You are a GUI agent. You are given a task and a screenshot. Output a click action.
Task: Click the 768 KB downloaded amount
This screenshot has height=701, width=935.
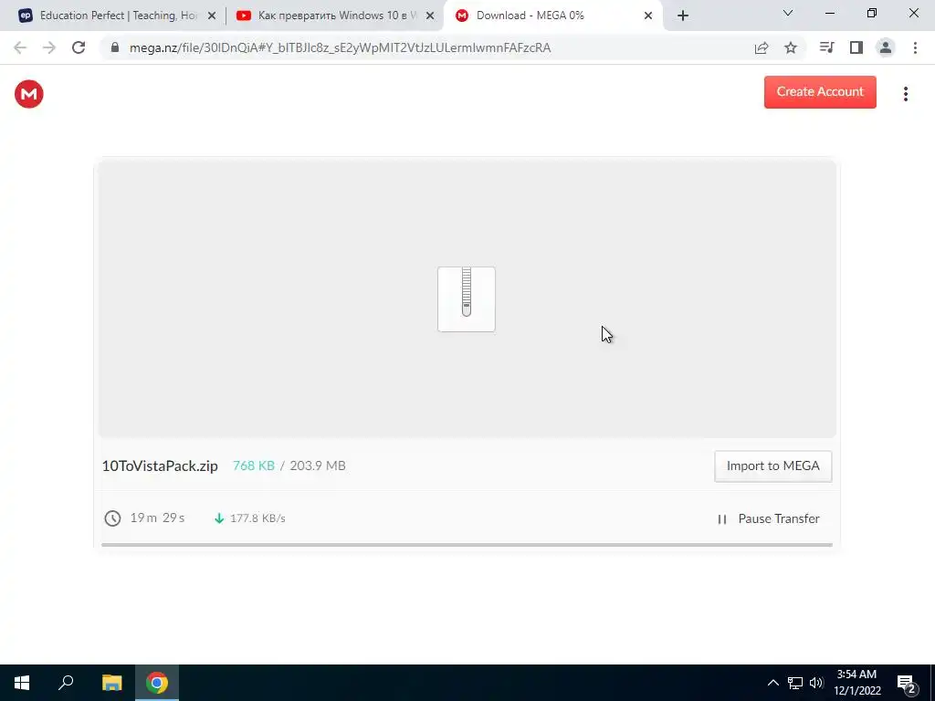[254, 466]
